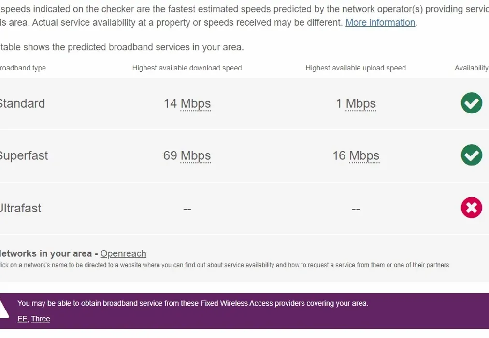Image resolution: width=489 pixels, height=338 pixels.
Task: Click the Ultrafast row label
Action: [21, 208]
